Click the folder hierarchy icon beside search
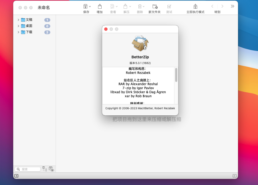This screenshot has height=185, width=258. point(45,169)
